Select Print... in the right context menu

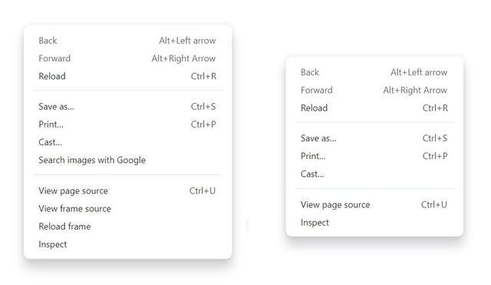(374, 156)
